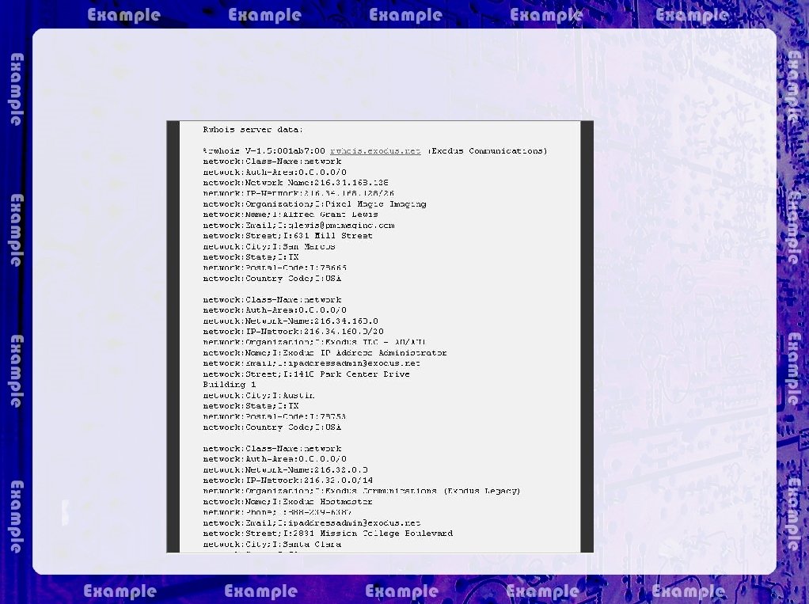Click the 'Building 1' line
This screenshot has width=809, height=604.
(x=229, y=385)
